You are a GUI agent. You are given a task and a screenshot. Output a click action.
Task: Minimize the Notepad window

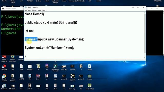pos(133,7)
